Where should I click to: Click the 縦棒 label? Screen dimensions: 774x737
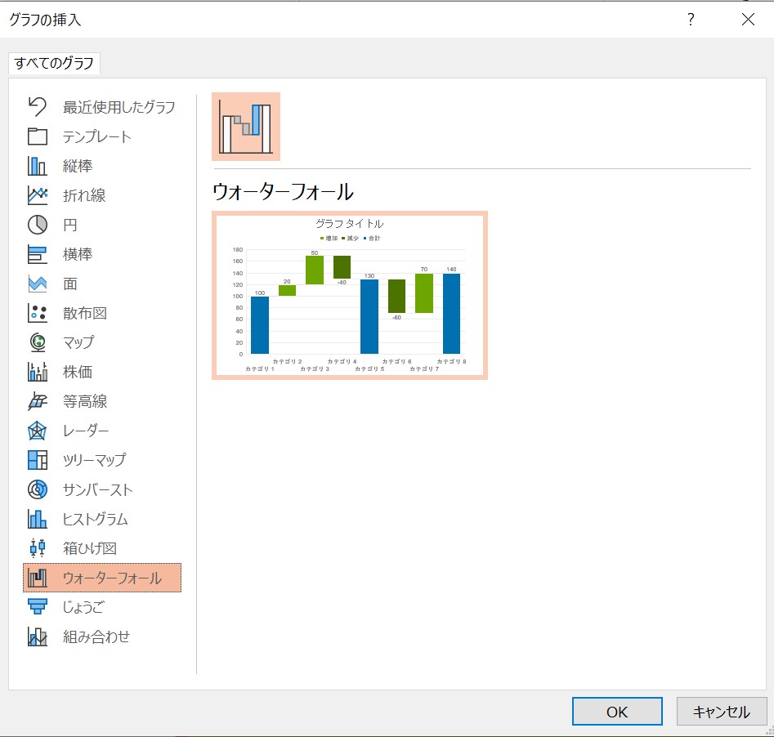pyautogui.click(x=78, y=166)
